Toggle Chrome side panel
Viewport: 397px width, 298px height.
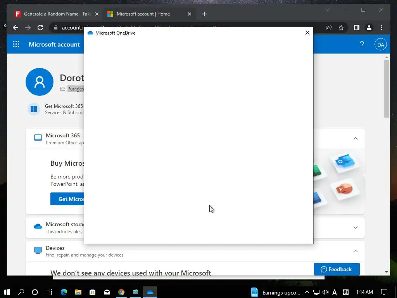tap(357, 28)
